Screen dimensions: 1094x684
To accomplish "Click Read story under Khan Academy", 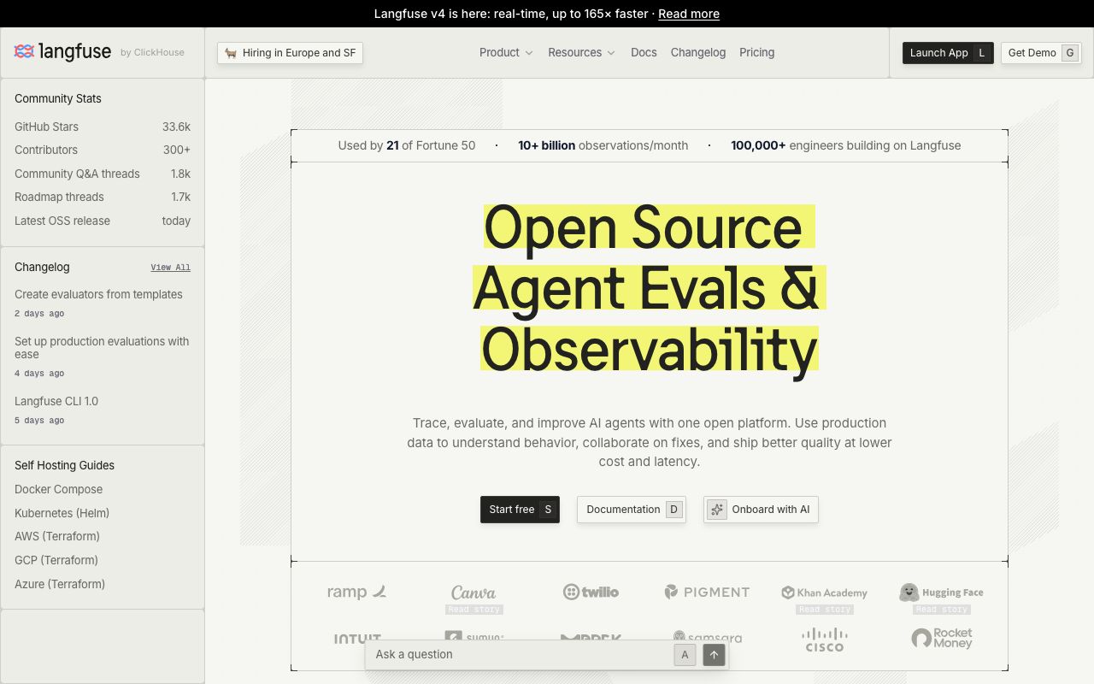I will click(825, 610).
